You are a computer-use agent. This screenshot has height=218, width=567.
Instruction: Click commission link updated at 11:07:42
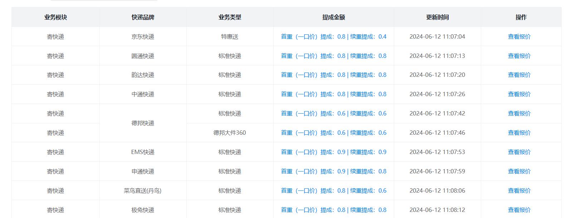coord(334,113)
